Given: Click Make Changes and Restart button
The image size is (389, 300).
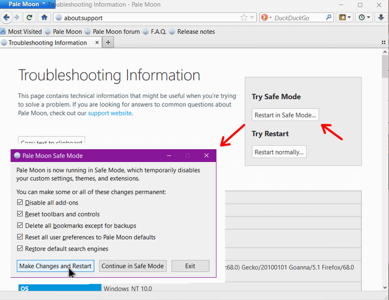Looking at the screenshot, I should (x=55, y=266).
